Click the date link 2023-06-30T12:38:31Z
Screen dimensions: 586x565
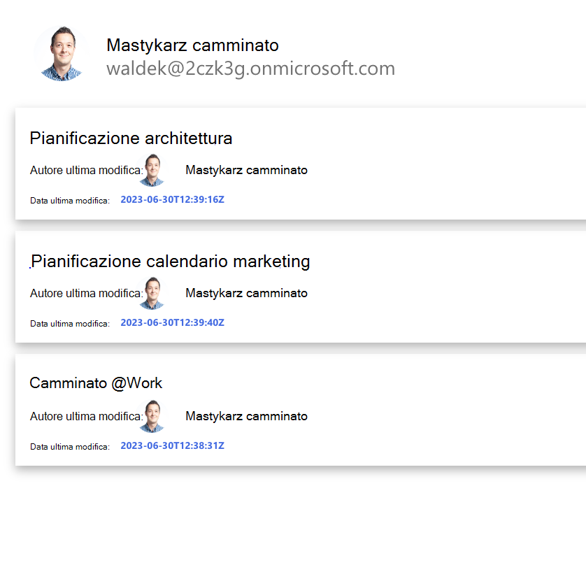(x=172, y=445)
